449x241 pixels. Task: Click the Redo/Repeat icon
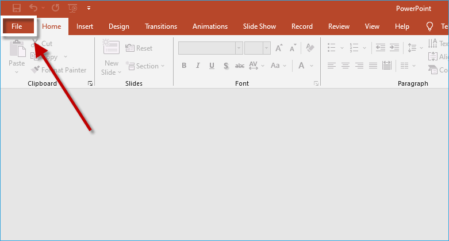click(56, 8)
